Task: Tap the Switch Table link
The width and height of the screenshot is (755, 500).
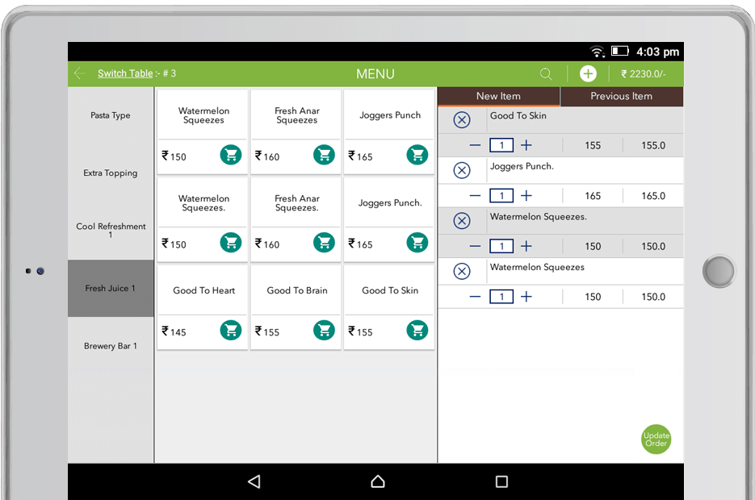Action: pyautogui.click(x=125, y=73)
